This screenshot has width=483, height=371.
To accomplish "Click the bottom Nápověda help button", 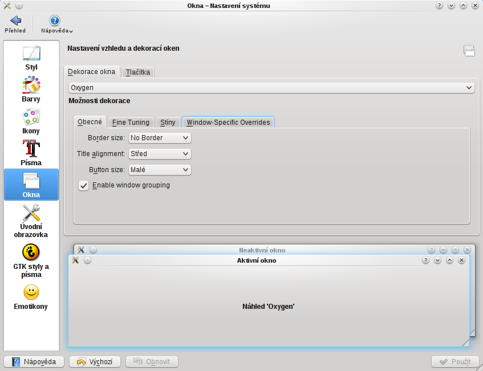I will tap(34, 362).
